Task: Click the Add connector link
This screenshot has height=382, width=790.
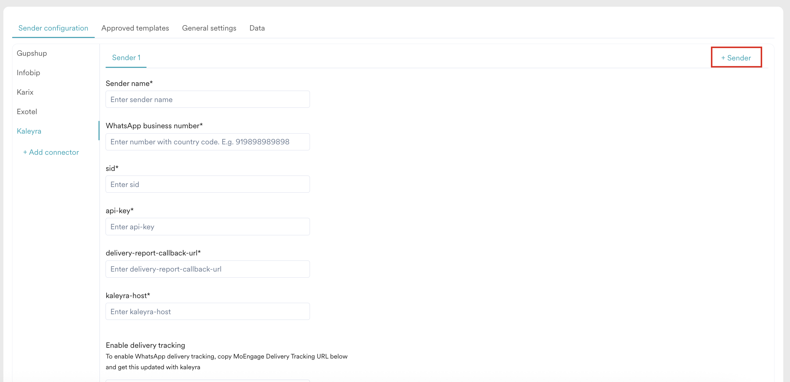Action: coord(51,152)
